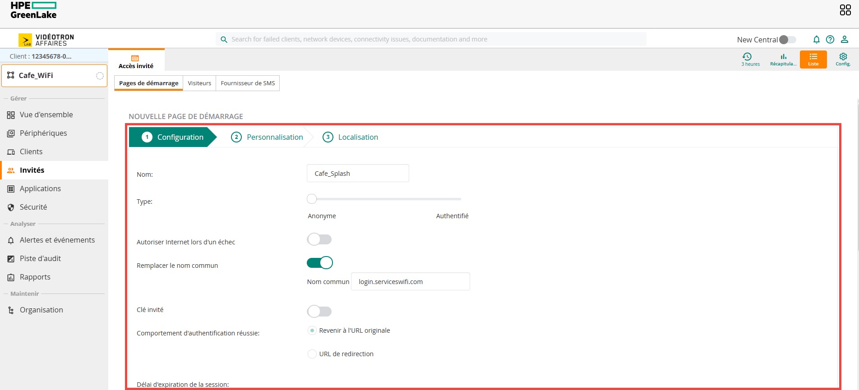Image resolution: width=859 pixels, height=390 pixels.
Task: Open the help question mark icon
Action: click(830, 40)
